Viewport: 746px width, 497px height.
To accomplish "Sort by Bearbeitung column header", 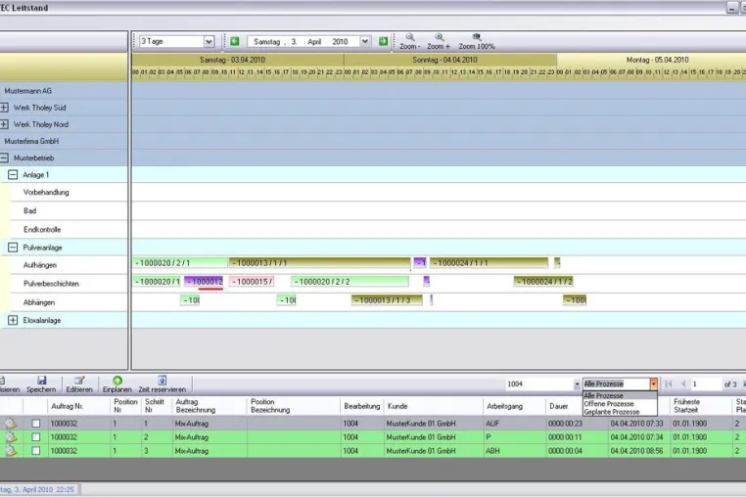I will pyautogui.click(x=362, y=406).
